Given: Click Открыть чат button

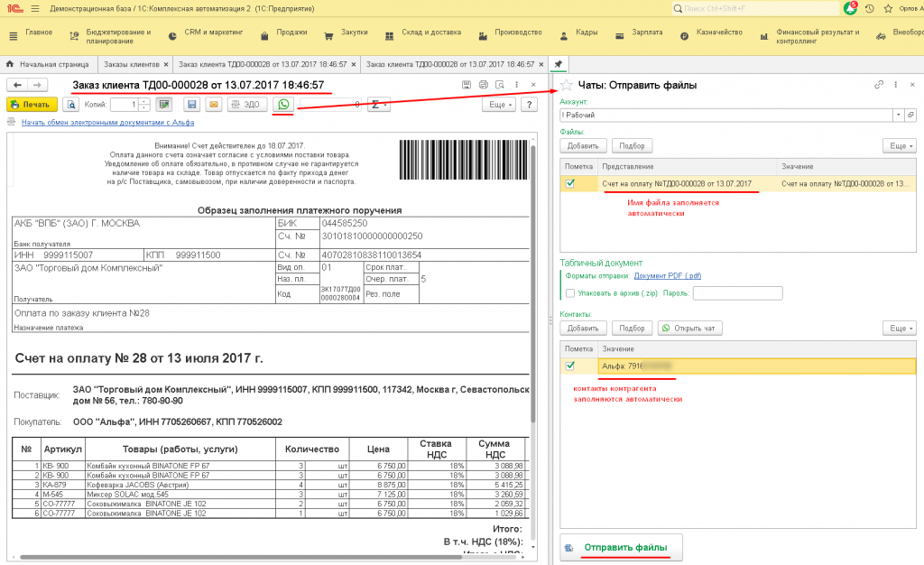Looking at the screenshot, I should point(689,329).
